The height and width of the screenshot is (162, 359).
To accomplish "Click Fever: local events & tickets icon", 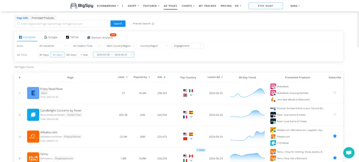I will (x=273, y=115).
